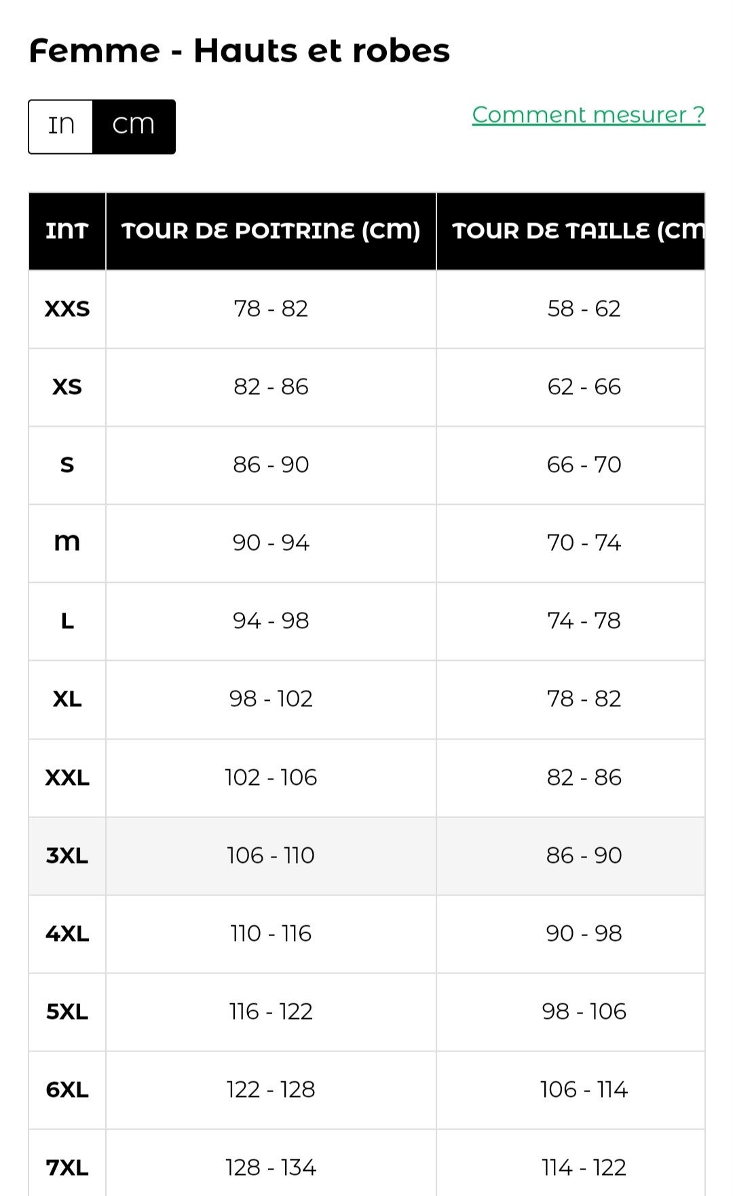Select the S size row label
This screenshot has width=733, height=1196.
coord(67,465)
